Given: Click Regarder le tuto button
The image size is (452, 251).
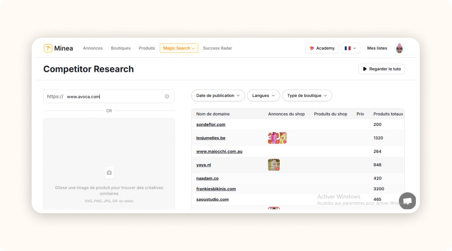Looking at the screenshot, I should [382, 69].
